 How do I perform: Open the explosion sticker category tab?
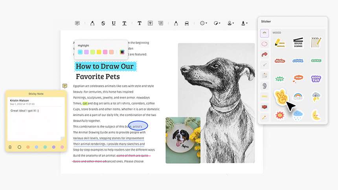[x=265, y=107]
